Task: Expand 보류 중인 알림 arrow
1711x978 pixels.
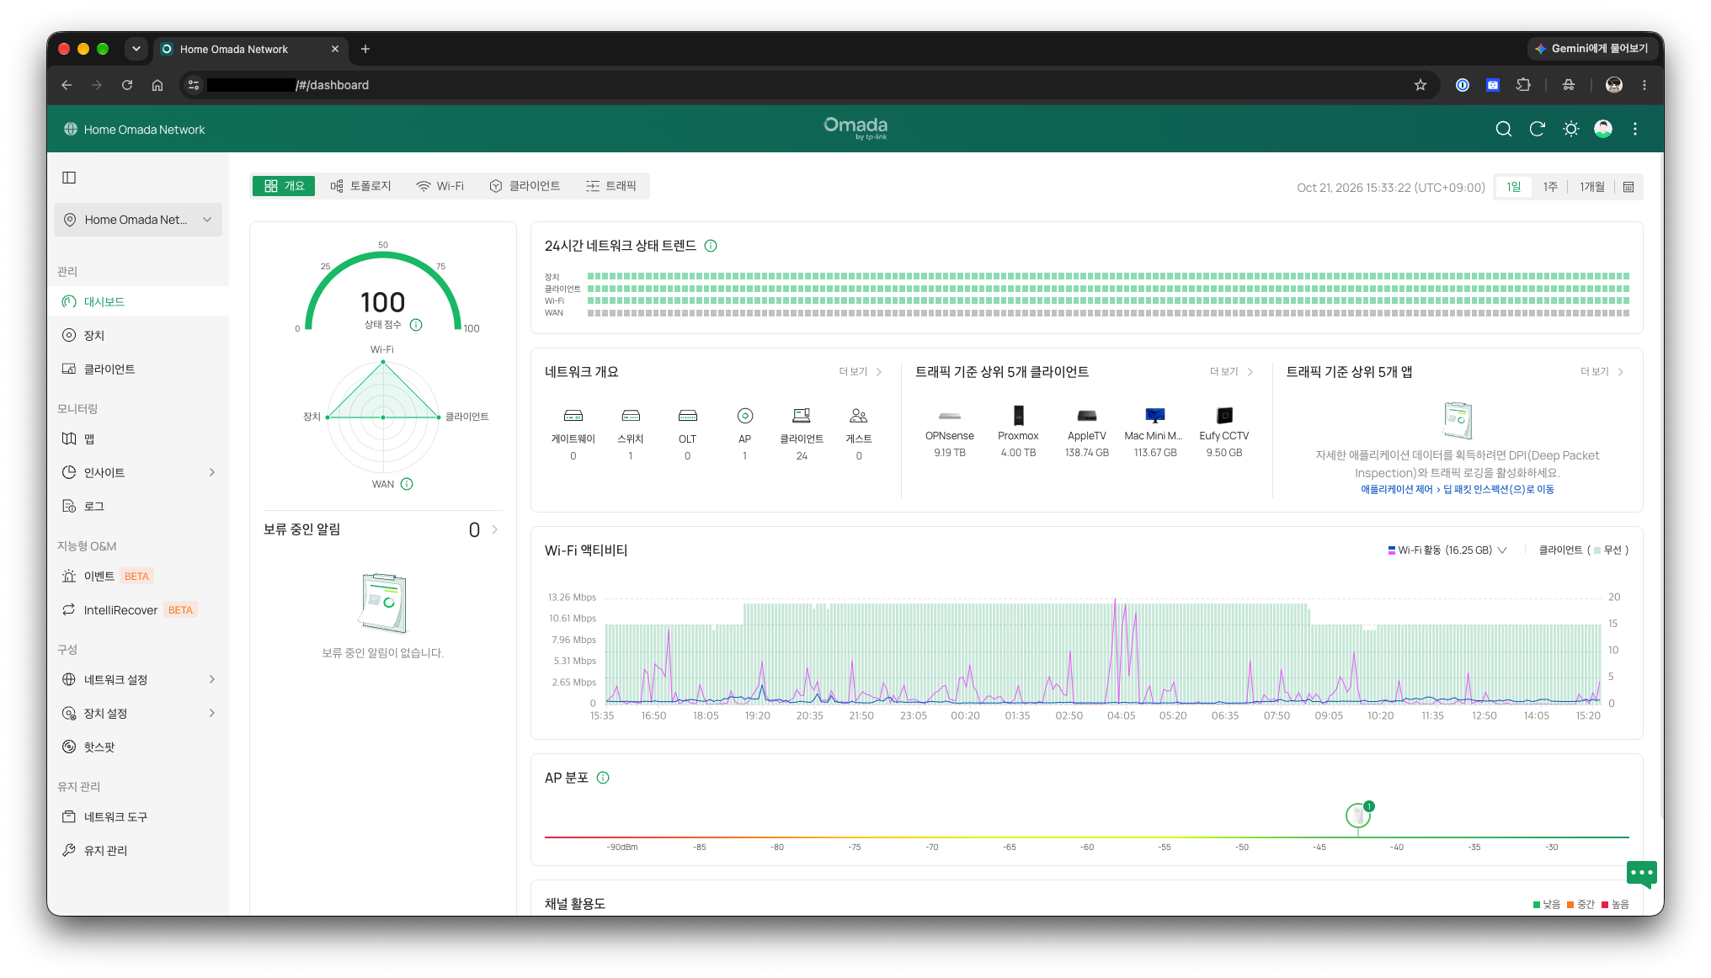Action: (x=495, y=529)
